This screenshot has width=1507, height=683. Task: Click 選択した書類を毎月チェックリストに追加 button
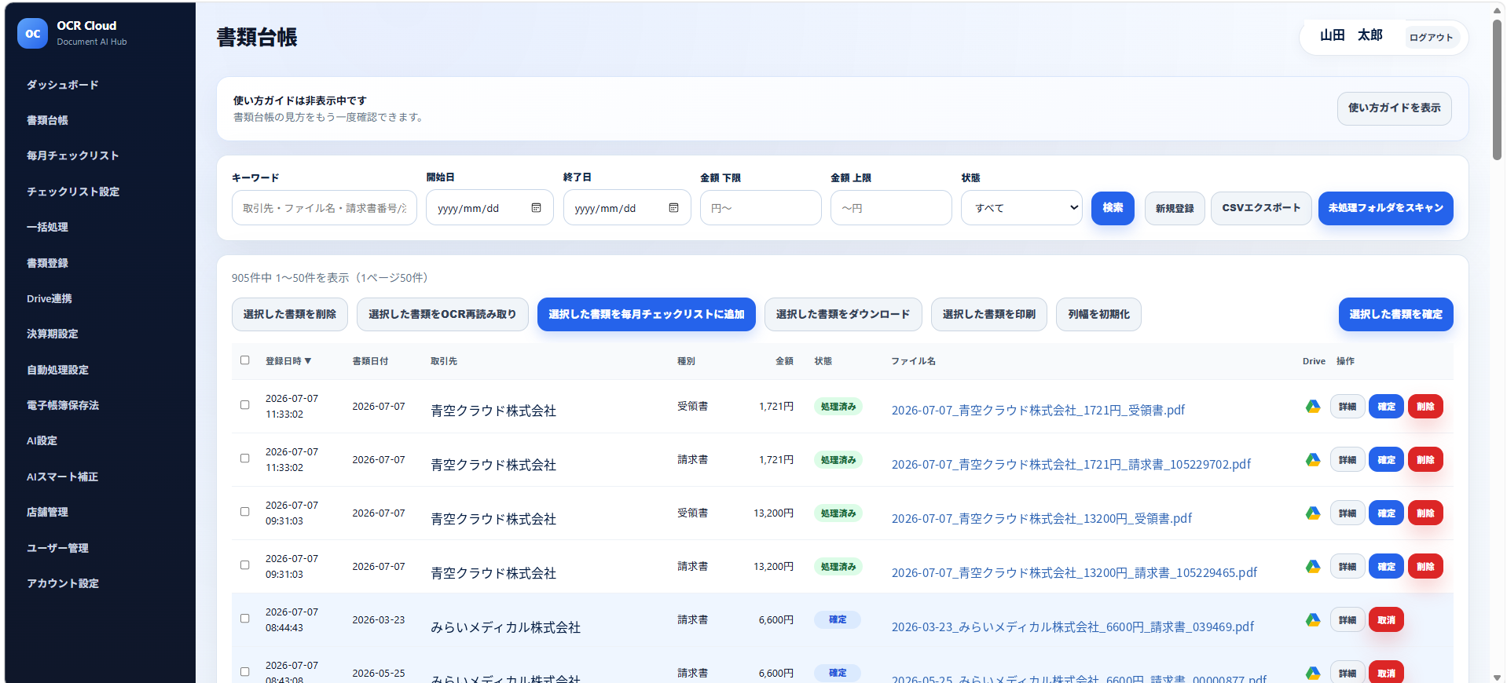[647, 314]
